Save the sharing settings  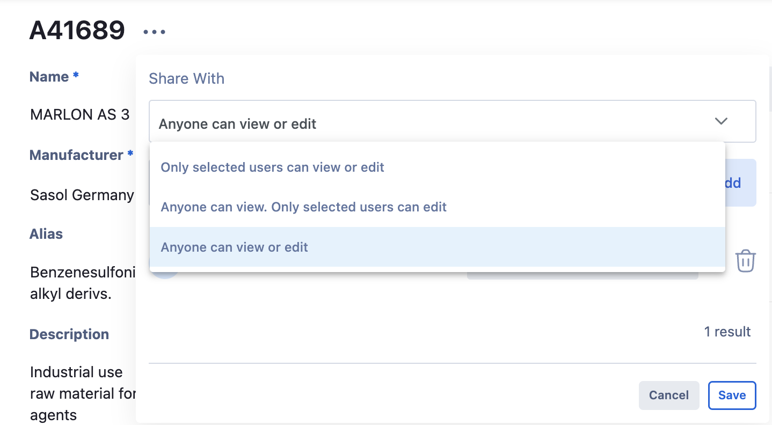pos(732,395)
